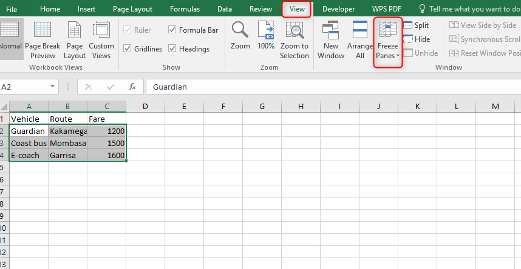Open the Name Box dropdown arrow
521x269 pixels.
pyautogui.click(x=54, y=87)
